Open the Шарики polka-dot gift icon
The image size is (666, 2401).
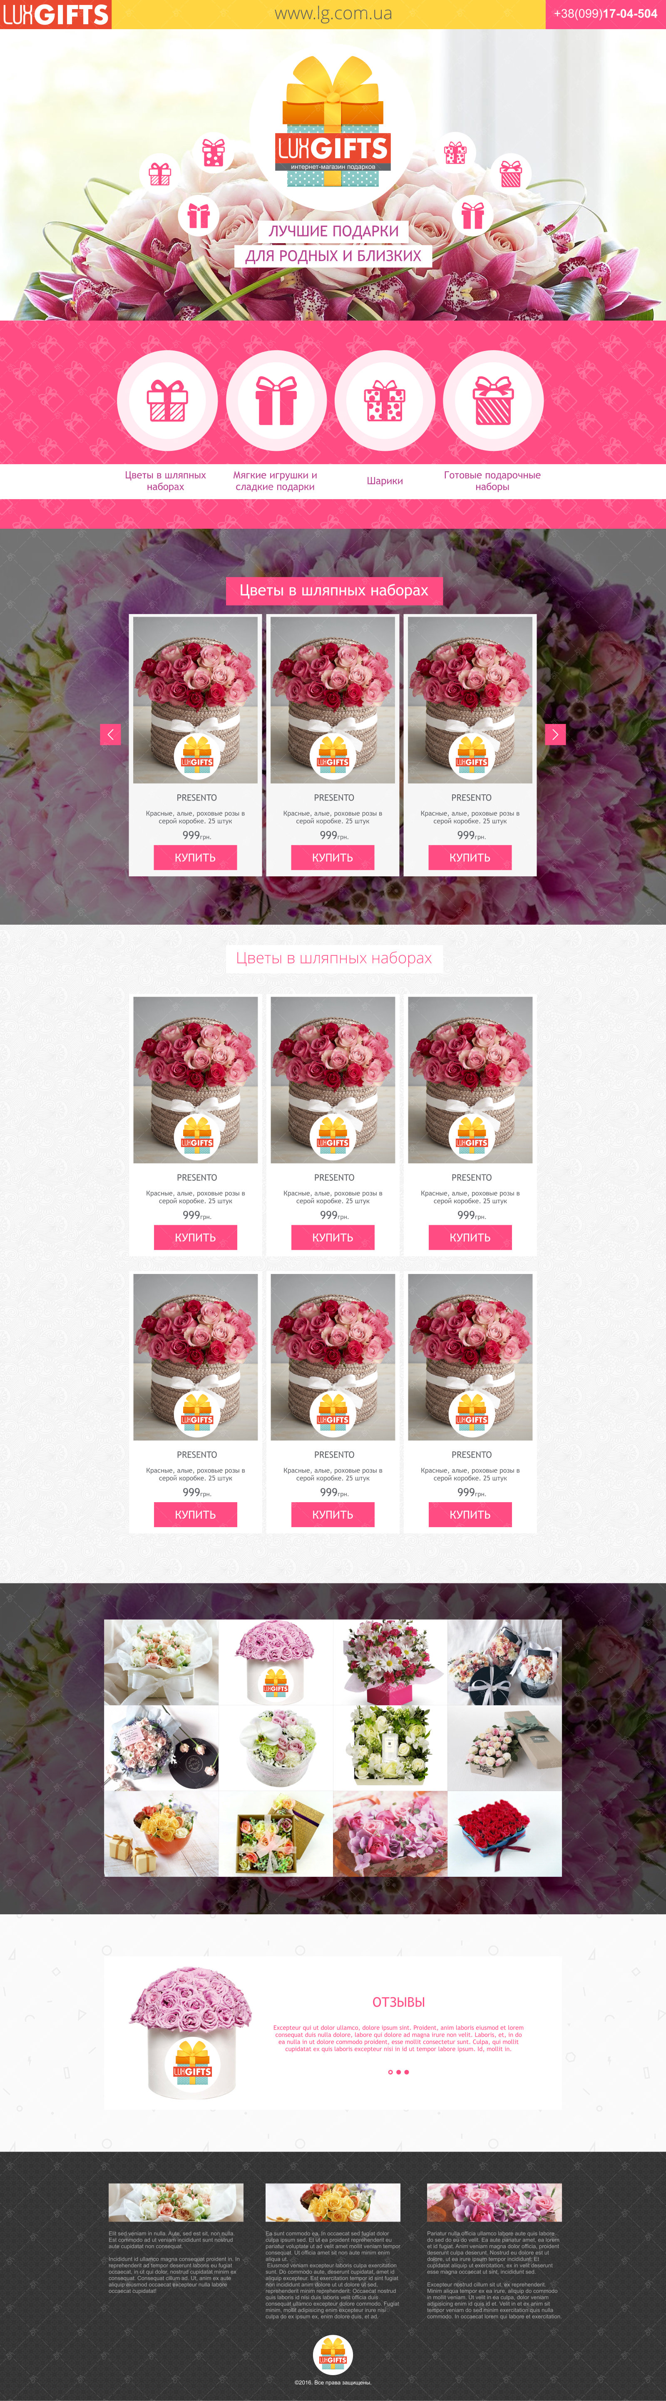point(385,400)
